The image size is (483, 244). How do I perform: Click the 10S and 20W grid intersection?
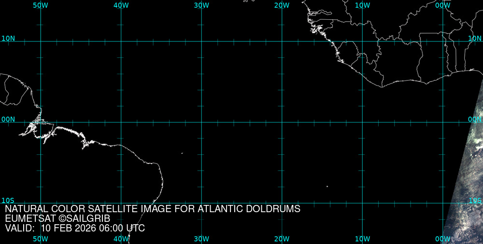point(282,203)
